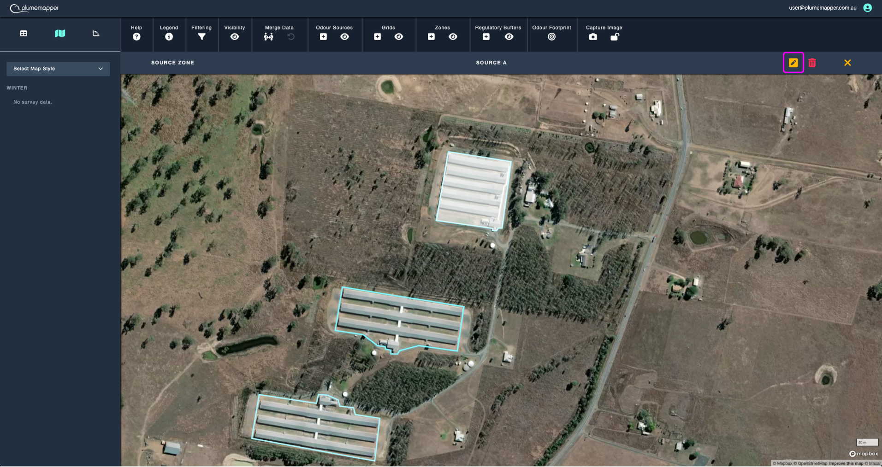Delete Source A with the red trash icon
Screen dimensions: 882x467
[x=812, y=63]
